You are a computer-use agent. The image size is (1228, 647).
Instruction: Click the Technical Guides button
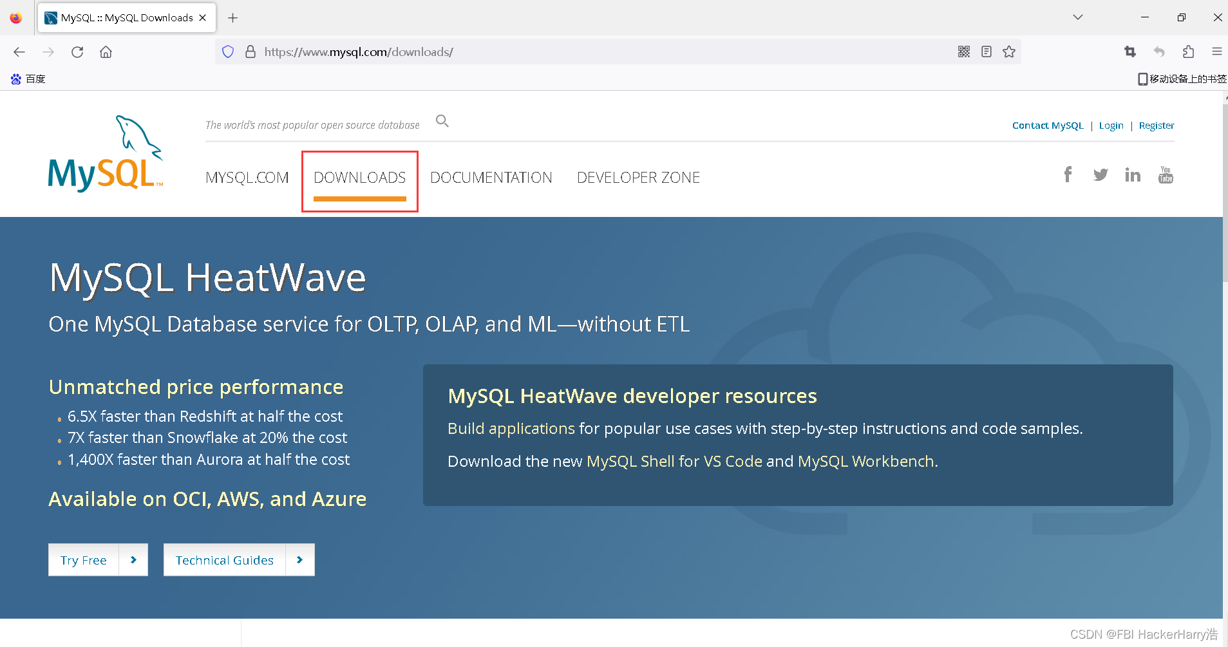239,559
